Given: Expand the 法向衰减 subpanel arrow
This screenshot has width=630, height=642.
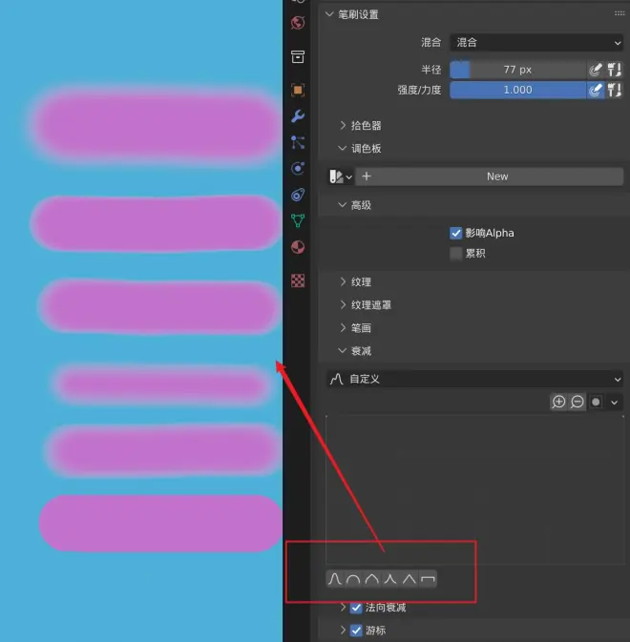Looking at the screenshot, I should coord(343,608).
